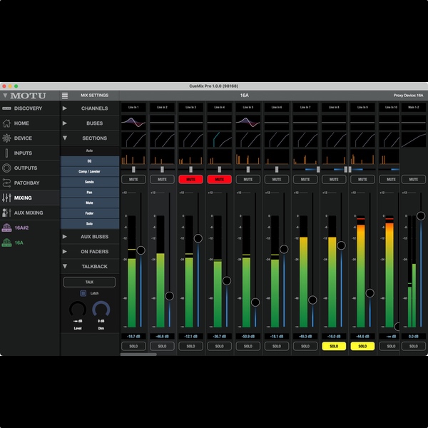Image resolution: width=428 pixels, height=428 pixels.
Task: Toggle the EQ section visibility
Action: 90,161
